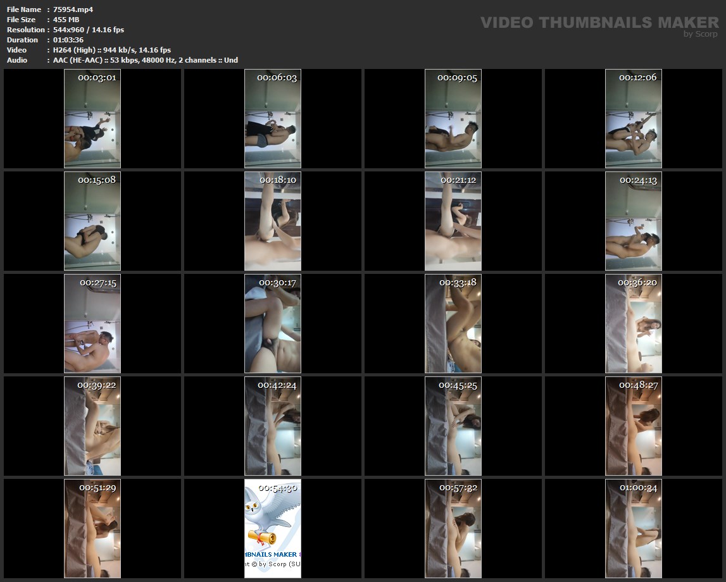Viewport: 726px width, 582px height.
Task: Click the Duration value 01:03:36
Action: click(68, 40)
